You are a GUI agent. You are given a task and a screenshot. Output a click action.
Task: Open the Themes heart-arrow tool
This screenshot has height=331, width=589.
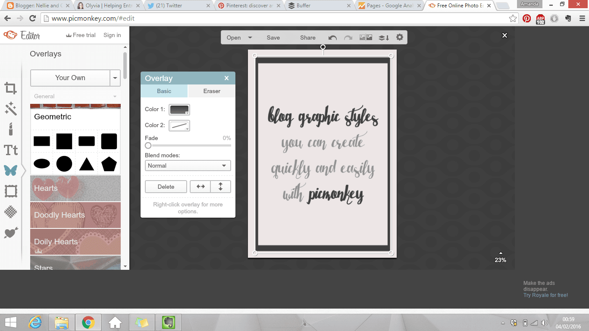tap(11, 233)
